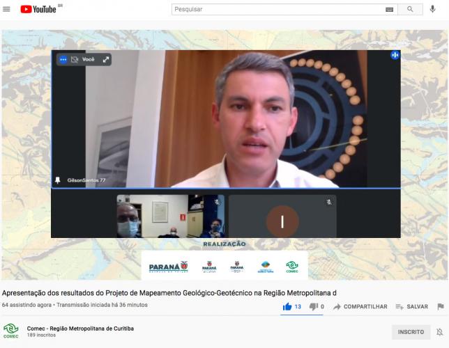
Task: Click Salvar to save to playlist
Action: coord(411,306)
